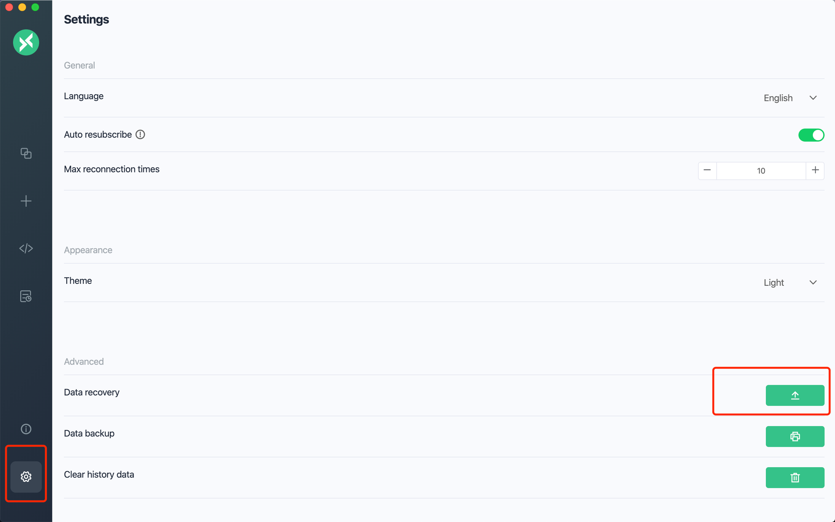Select English from Language dropdown
The image size is (835, 522).
point(788,97)
